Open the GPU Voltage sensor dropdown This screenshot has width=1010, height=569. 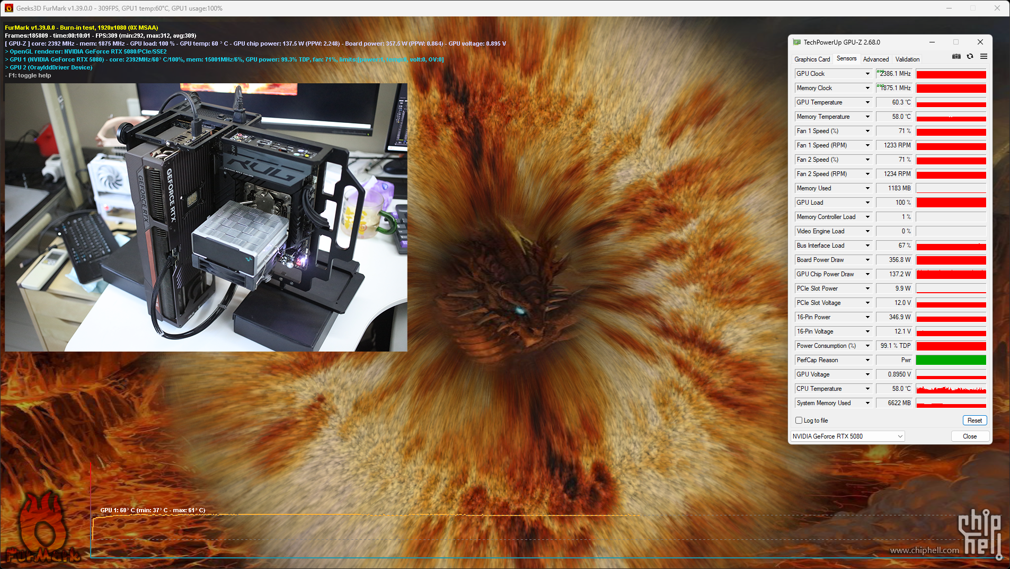click(867, 374)
